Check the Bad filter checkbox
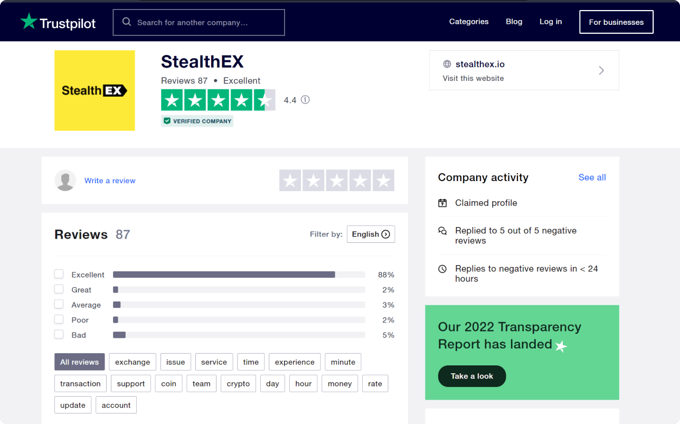This screenshot has height=424, width=680. click(x=59, y=334)
